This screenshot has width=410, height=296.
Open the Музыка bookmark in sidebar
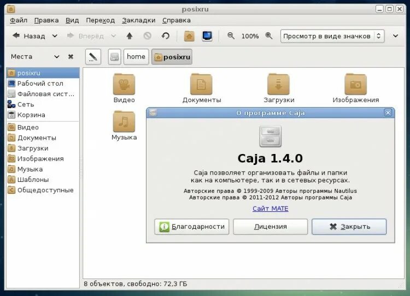(43, 169)
